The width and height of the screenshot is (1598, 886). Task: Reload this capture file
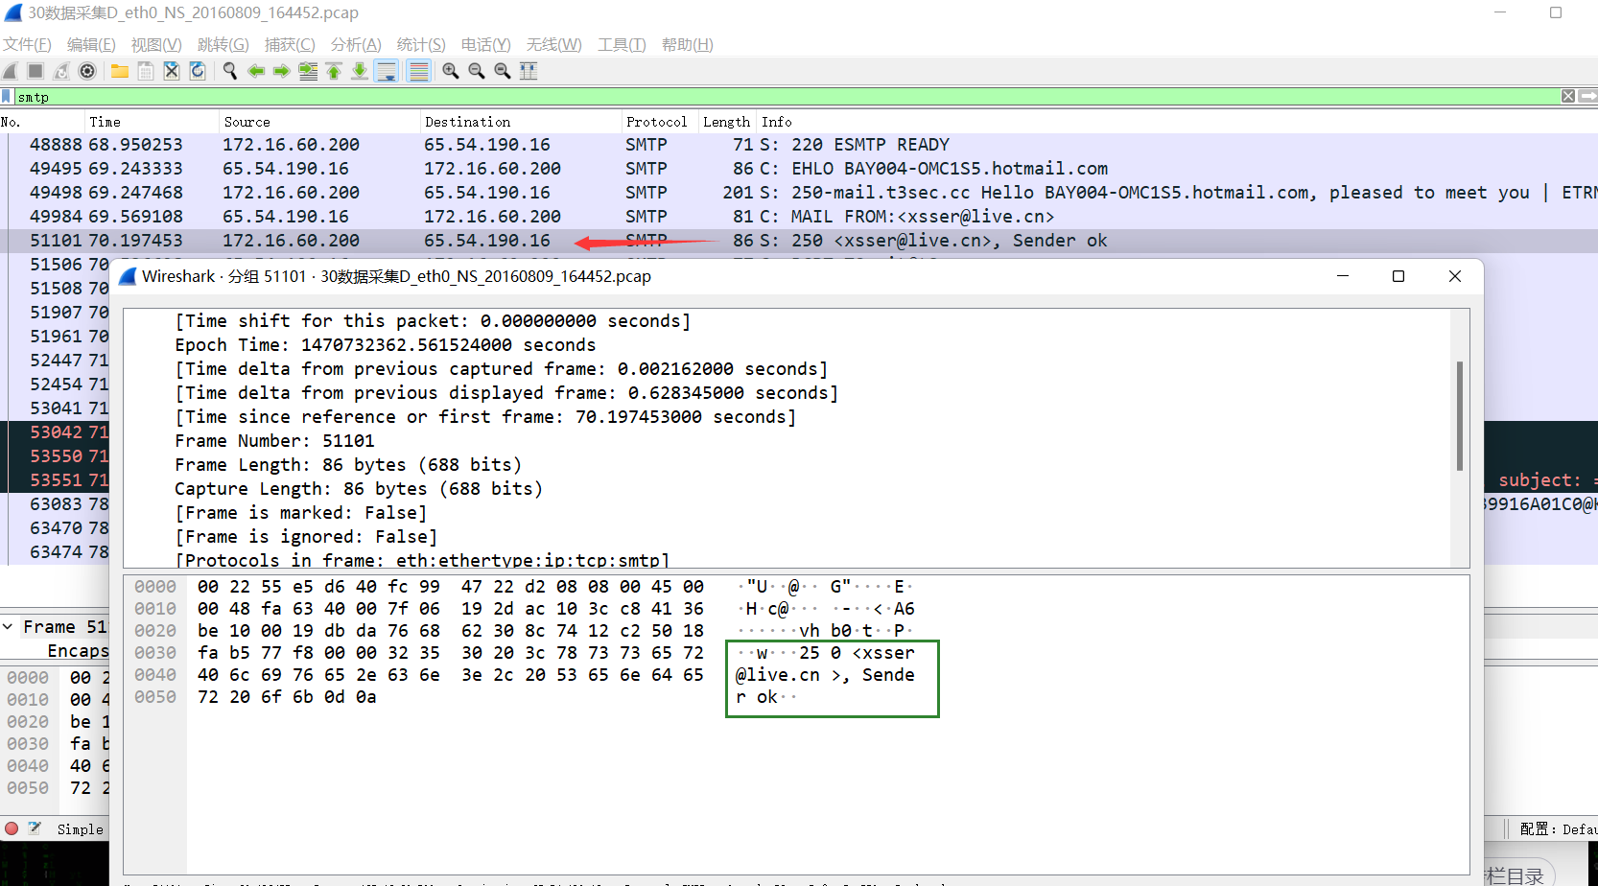tap(198, 71)
